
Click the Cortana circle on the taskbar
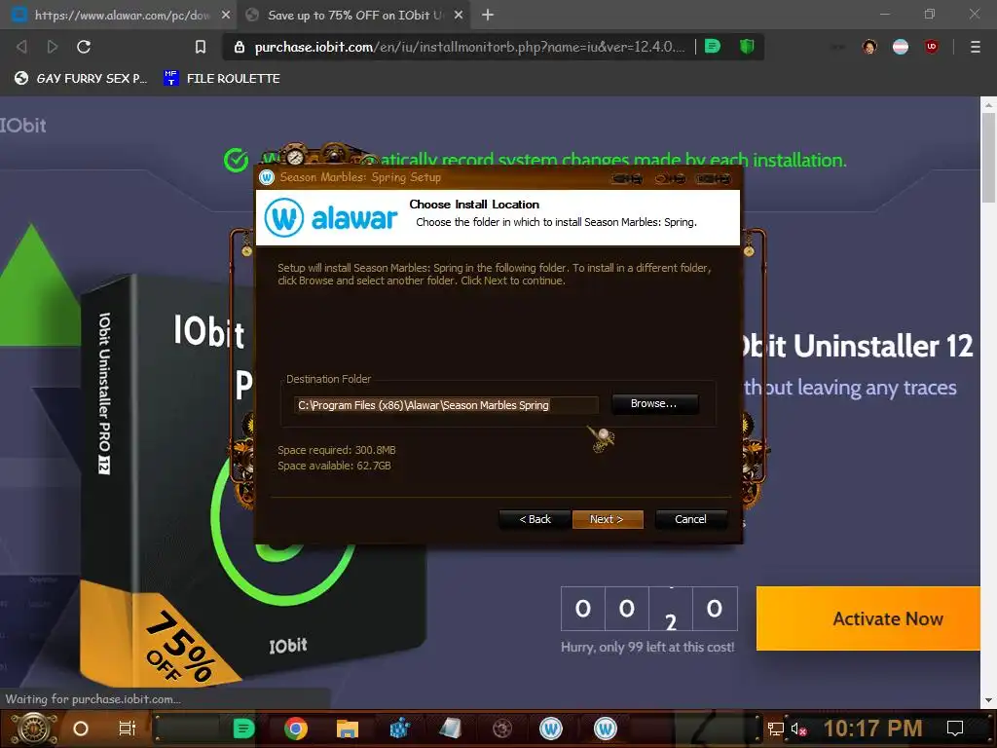point(81,729)
